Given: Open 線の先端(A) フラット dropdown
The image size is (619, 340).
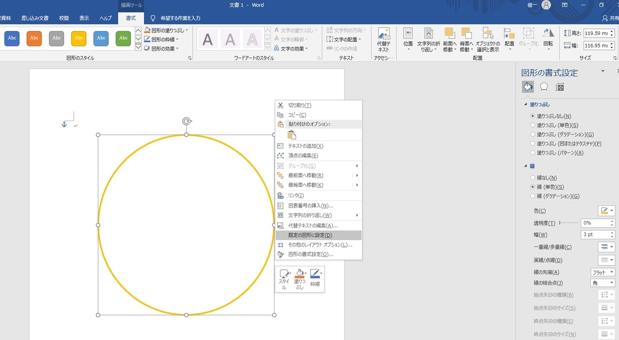Looking at the screenshot, I should click(x=602, y=272).
